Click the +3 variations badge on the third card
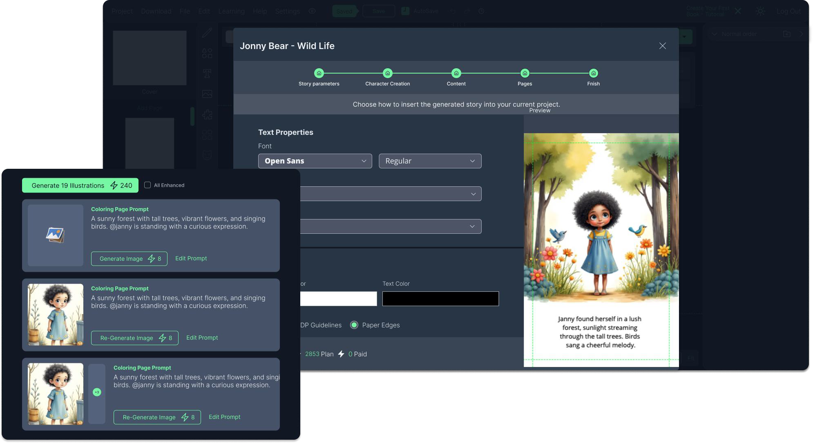 pyautogui.click(x=97, y=392)
